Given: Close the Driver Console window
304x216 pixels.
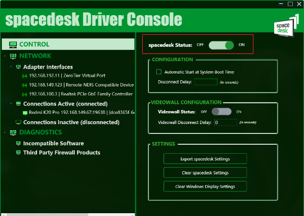Looking at the screenshot, I should pos(300,4).
